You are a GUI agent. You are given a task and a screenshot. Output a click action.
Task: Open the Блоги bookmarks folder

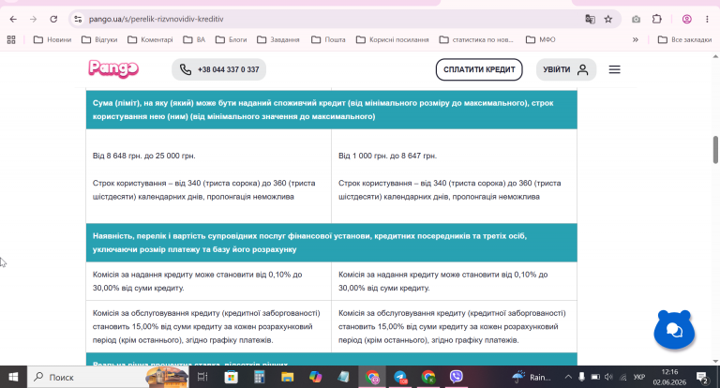(x=232, y=40)
